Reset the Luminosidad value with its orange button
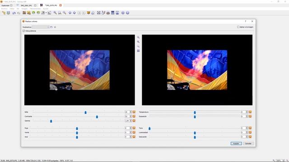 [250, 132]
